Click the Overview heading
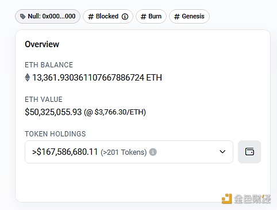Screen dimensions: 277x210 (x=42, y=44)
